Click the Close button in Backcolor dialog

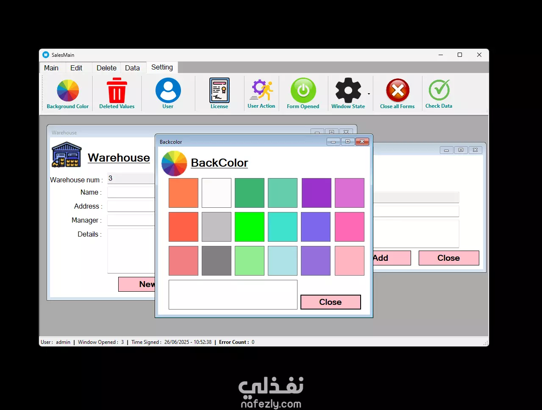click(x=331, y=302)
